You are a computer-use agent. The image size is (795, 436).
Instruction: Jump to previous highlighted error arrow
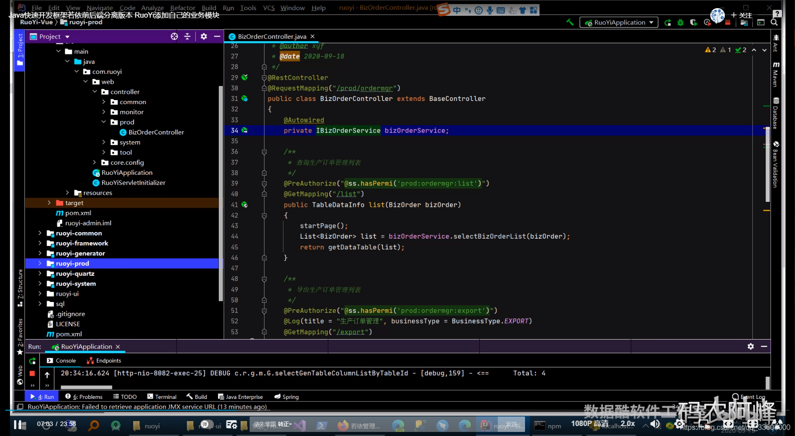point(754,50)
